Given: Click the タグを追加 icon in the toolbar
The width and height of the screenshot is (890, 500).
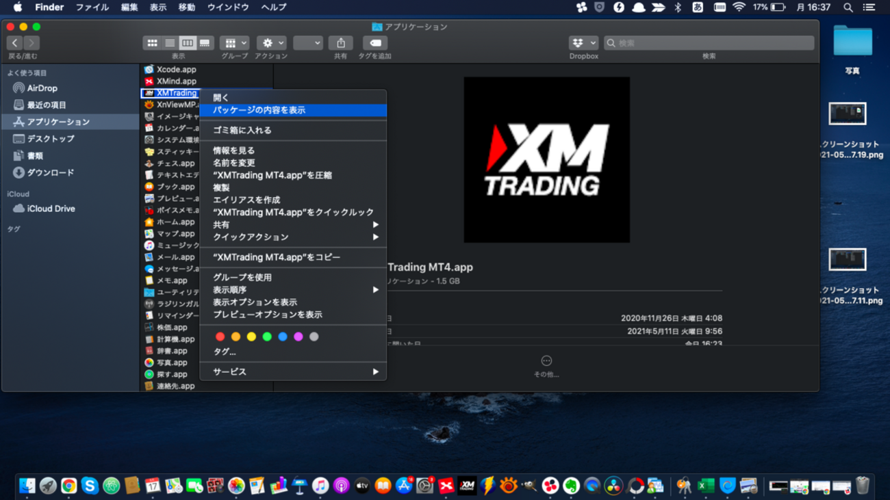Looking at the screenshot, I should [374, 42].
